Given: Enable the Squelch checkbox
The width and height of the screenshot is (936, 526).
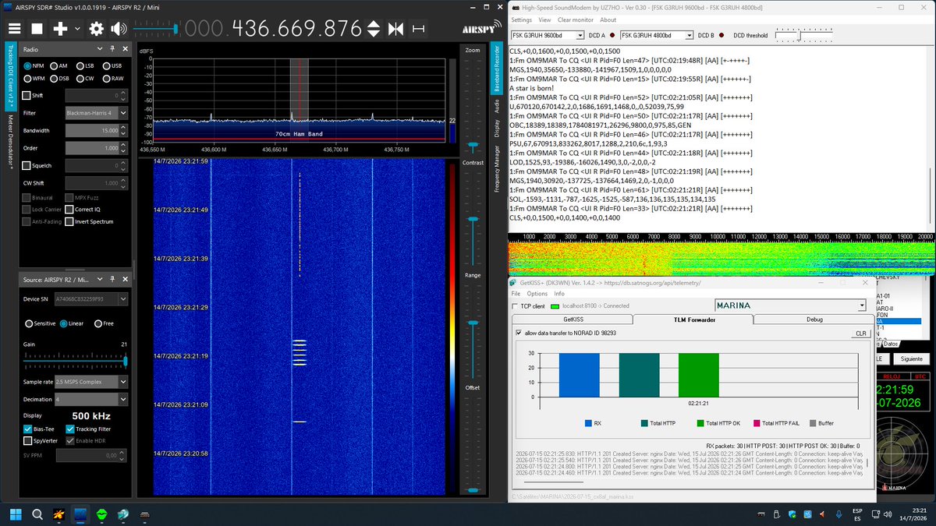Looking at the screenshot, I should tap(27, 165).
